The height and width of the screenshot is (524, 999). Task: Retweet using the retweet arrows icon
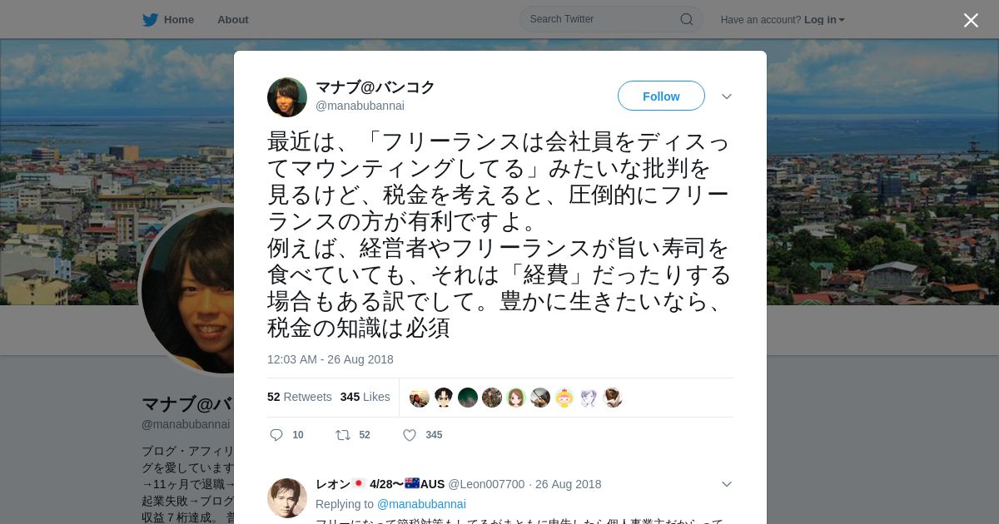coord(342,435)
